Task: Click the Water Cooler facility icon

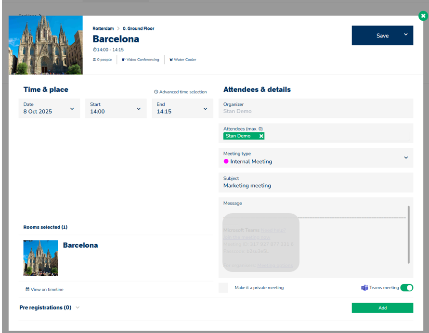Action: [171, 60]
